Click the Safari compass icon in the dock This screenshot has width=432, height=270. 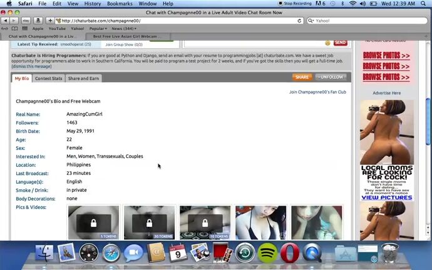click(x=111, y=253)
